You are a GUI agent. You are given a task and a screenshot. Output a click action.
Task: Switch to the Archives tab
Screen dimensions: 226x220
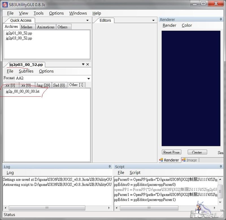click(x=11, y=26)
